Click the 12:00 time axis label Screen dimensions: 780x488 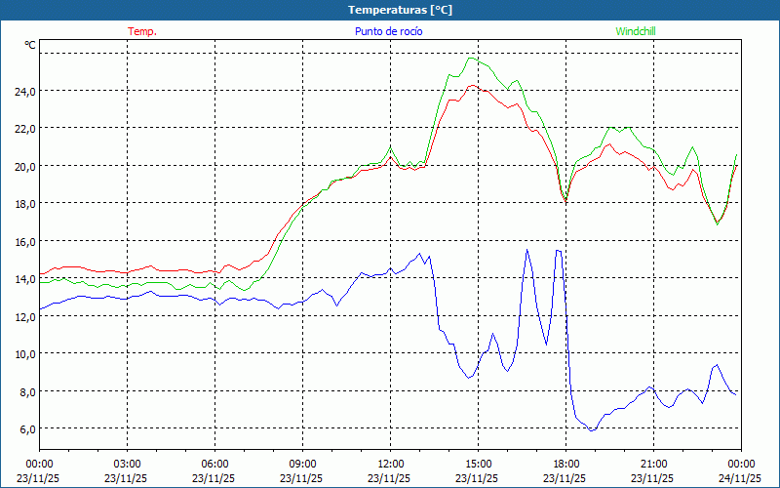390,464
